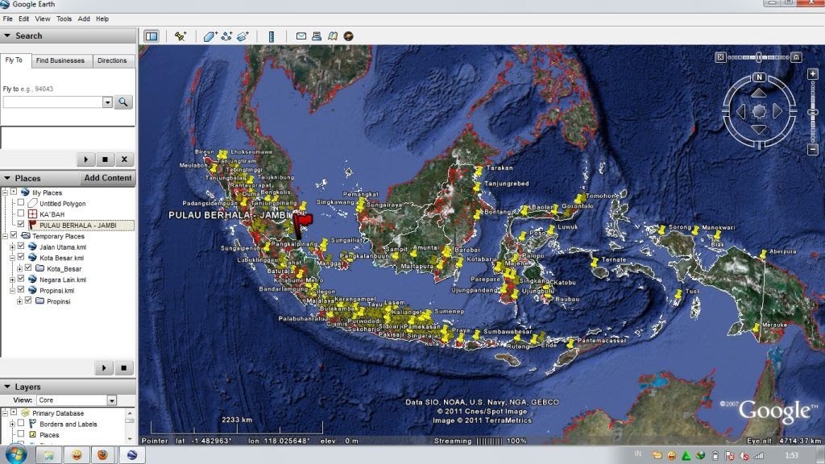This screenshot has width=825, height=464.
Task: Enable the Untitled Polygon checkbox
Action: (x=20, y=202)
